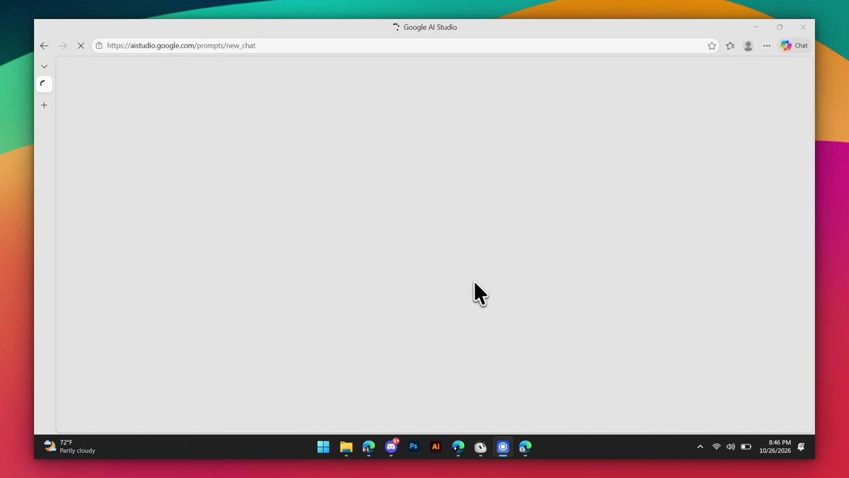The image size is (849, 478).
Task: Open the clock showing 8:46 PM
Action: pyautogui.click(x=775, y=446)
